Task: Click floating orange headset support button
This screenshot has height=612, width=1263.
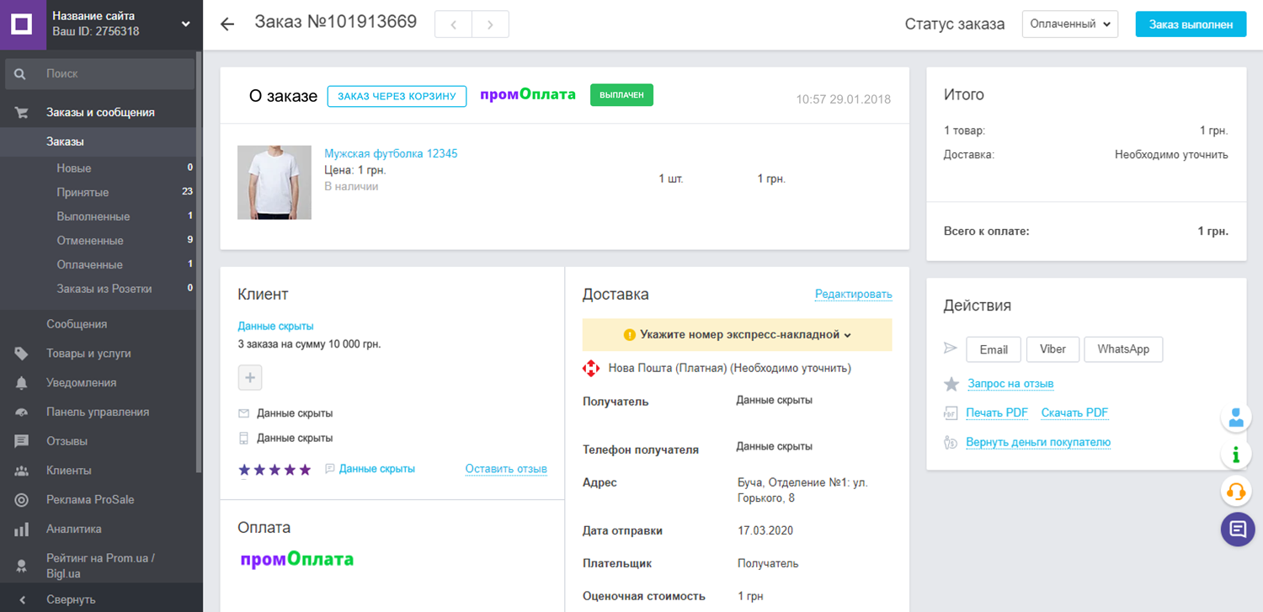Action: (1236, 491)
